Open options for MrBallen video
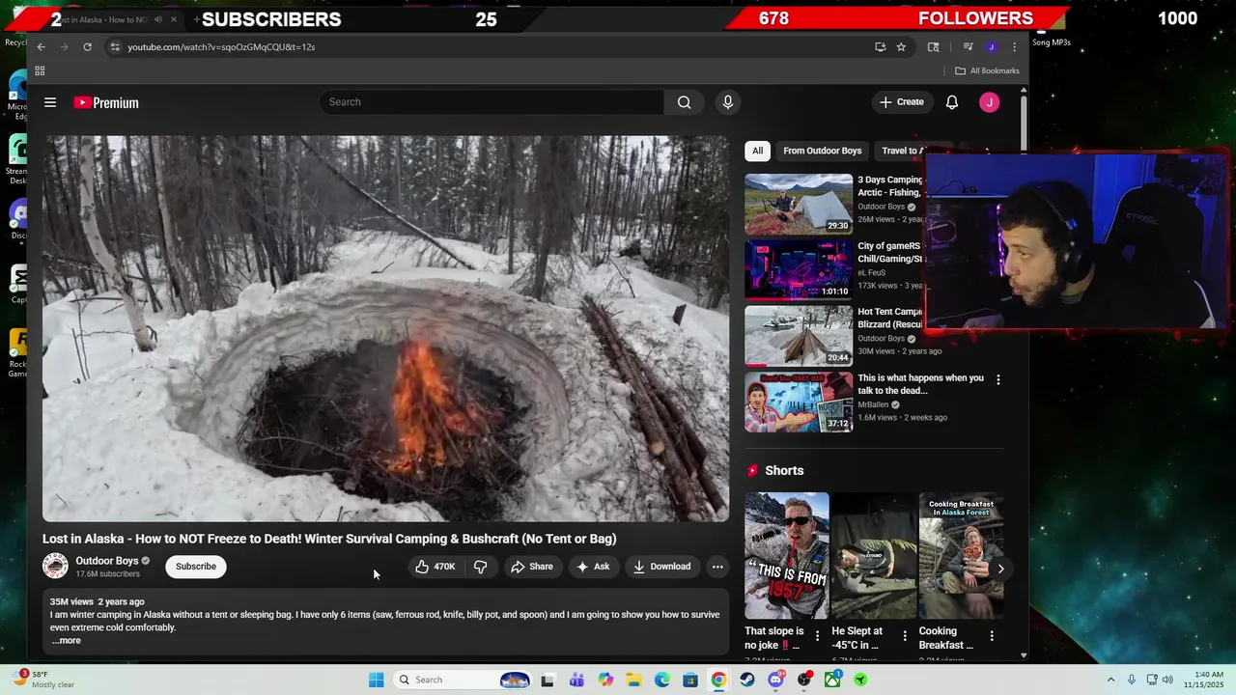1236x695 pixels. [x=997, y=379]
